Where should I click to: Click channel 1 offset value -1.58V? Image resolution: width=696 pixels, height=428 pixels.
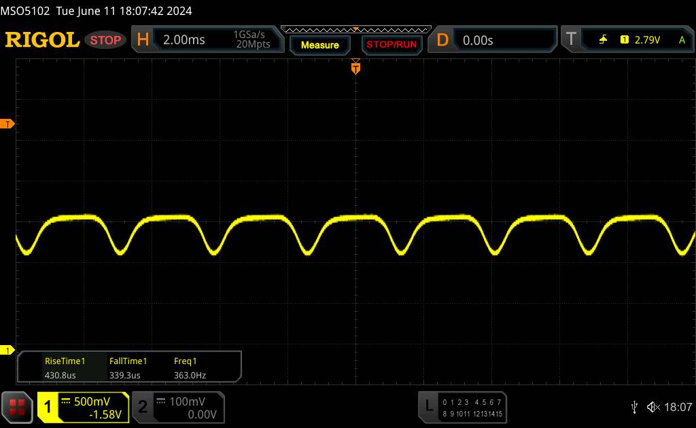point(105,414)
